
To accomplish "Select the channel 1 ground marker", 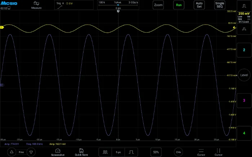I will point(2,27).
